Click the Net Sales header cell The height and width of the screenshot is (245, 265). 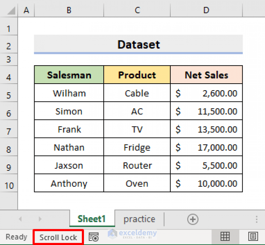click(x=206, y=75)
